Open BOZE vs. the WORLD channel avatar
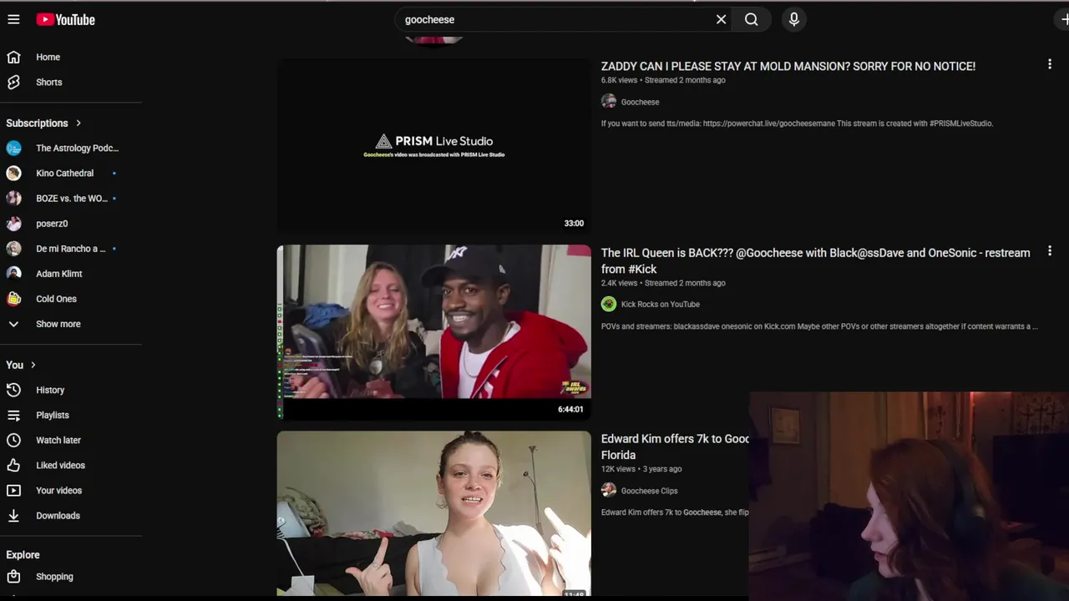The image size is (1069, 601). [13, 198]
